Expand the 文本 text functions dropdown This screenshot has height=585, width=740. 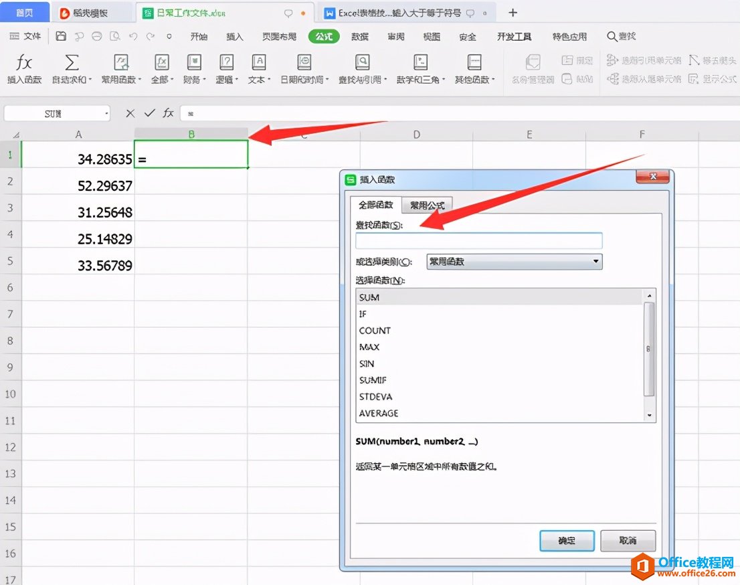269,80
